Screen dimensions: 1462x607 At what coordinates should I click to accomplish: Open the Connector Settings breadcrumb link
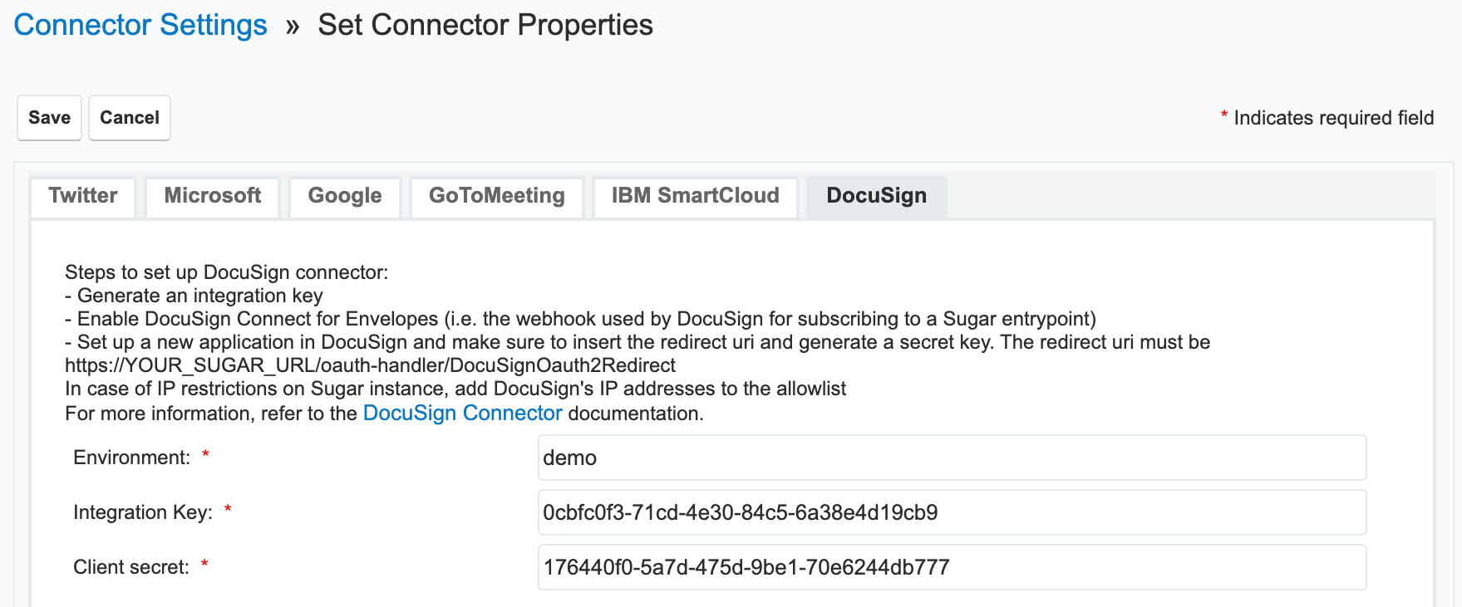[x=140, y=25]
